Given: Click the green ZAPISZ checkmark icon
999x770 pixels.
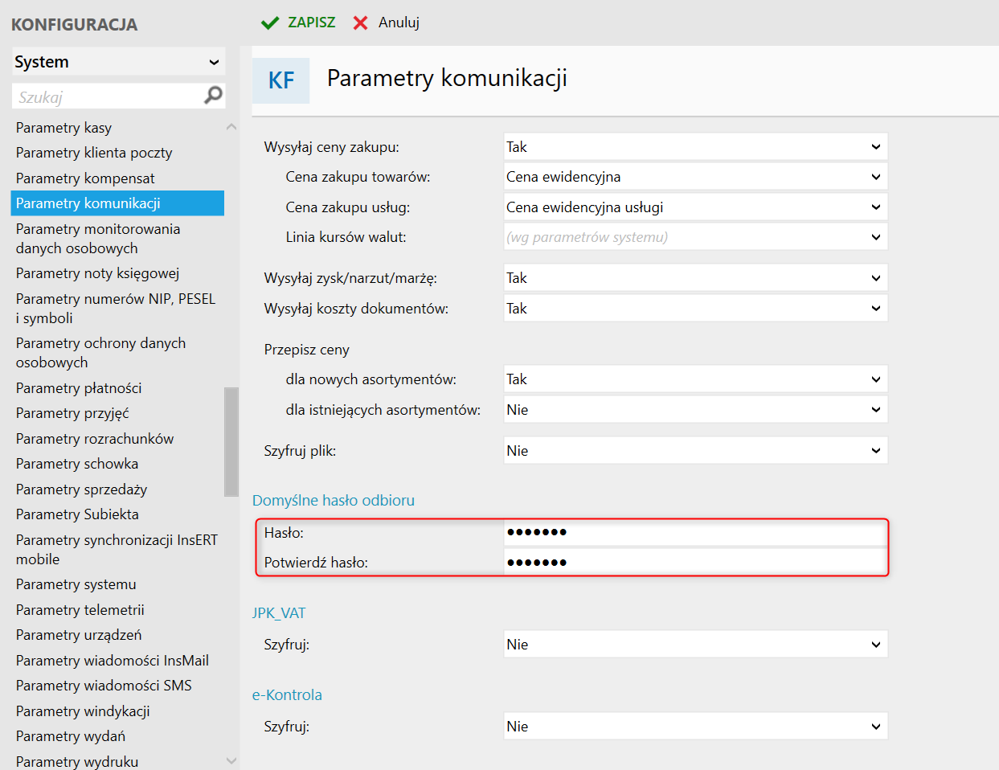Looking at the screenshot, I should click(x=270, y=23).
